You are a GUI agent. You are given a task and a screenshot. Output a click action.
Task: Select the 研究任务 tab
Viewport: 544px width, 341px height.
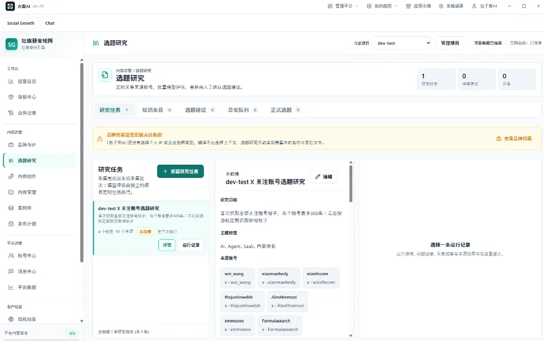tap(114, 110)
